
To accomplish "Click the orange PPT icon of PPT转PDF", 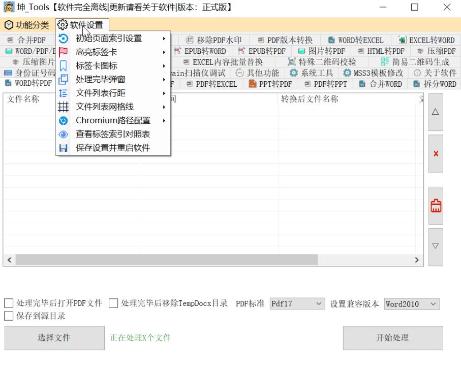I will pos(253,84).
